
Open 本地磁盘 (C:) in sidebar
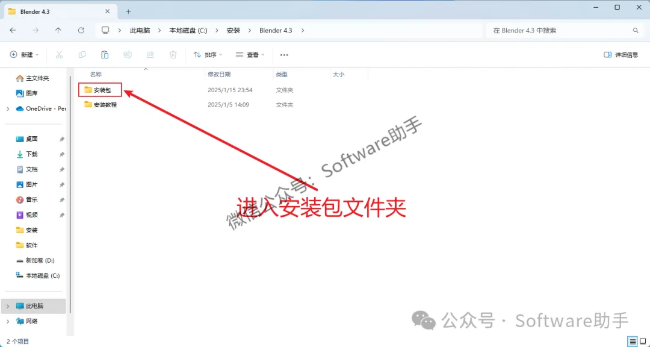click(x=37, y=275)
